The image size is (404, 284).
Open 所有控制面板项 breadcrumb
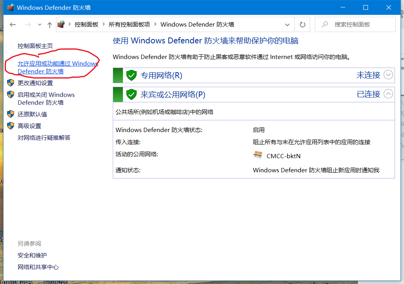pos(129,25)
